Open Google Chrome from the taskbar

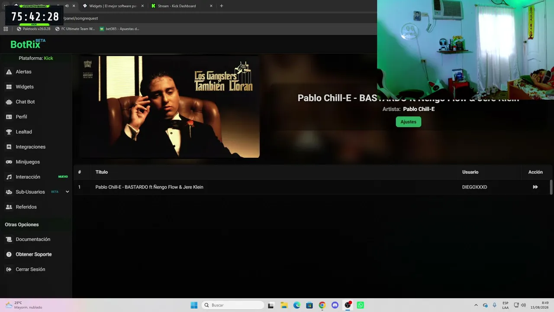(x=322, y=305)
